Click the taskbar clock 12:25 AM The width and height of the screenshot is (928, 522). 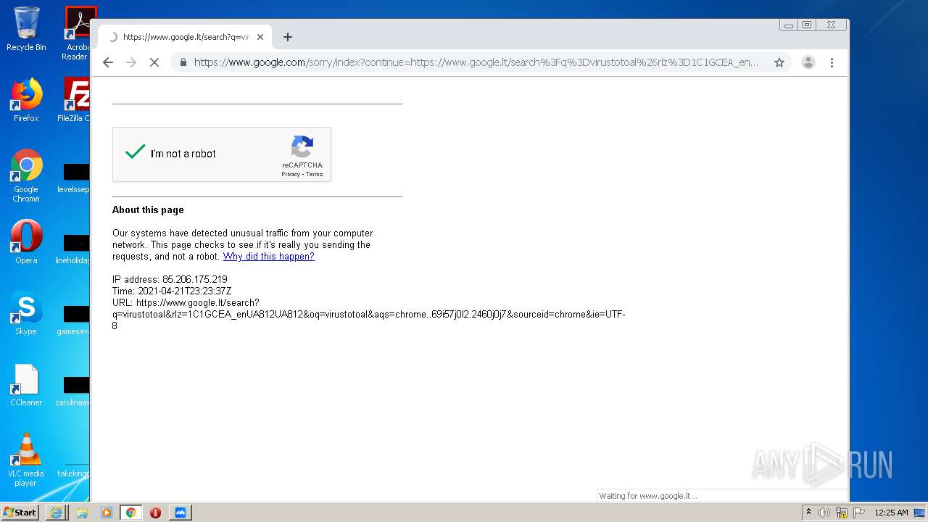(891, 513)
